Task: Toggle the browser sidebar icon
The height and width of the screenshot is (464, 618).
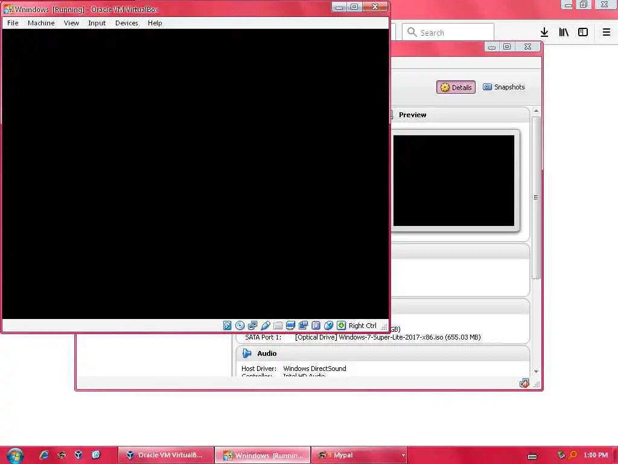Action: coord(583,33)
